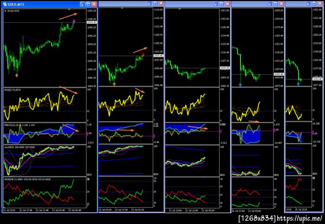Select blue up-arrow in fifth chart window
Image resolution: width=325 pixels, height=224 pixels.
point(298,84)
